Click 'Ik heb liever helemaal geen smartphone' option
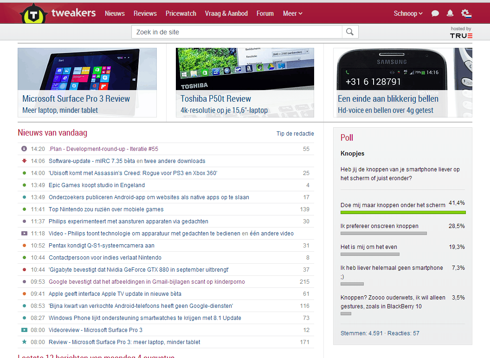Viewport: 490px width, 358px height. point(392,272)
